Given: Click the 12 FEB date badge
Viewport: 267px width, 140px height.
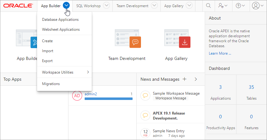Looking at the screenshot, I should (145, 133).
